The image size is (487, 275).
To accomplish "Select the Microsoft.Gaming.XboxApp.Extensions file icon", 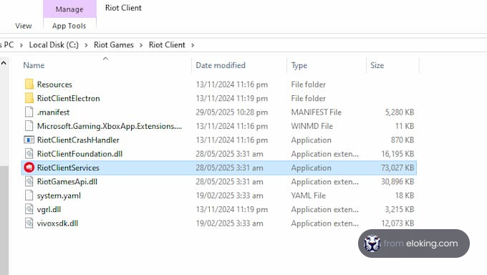I will (x=29, y=126).
